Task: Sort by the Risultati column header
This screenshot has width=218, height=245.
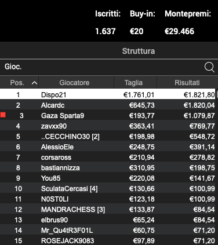Action: click(x=187, y=83)
